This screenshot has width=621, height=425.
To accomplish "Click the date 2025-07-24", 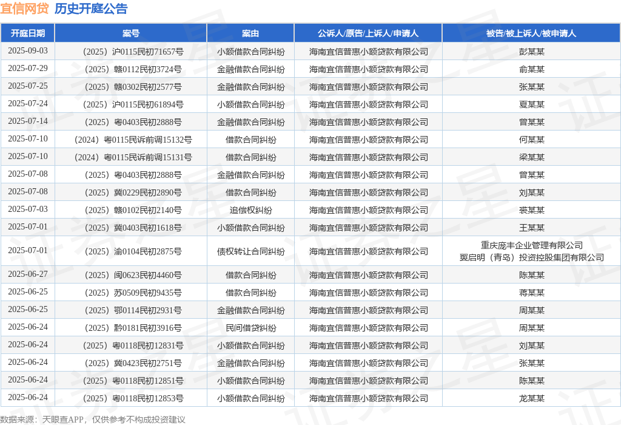I will 28,103.
